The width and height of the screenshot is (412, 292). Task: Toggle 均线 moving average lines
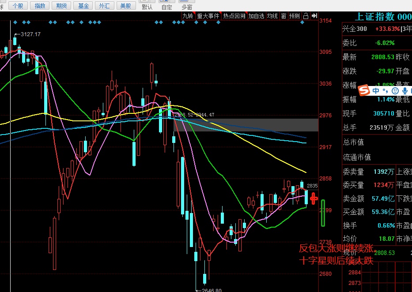click(272, 16)
